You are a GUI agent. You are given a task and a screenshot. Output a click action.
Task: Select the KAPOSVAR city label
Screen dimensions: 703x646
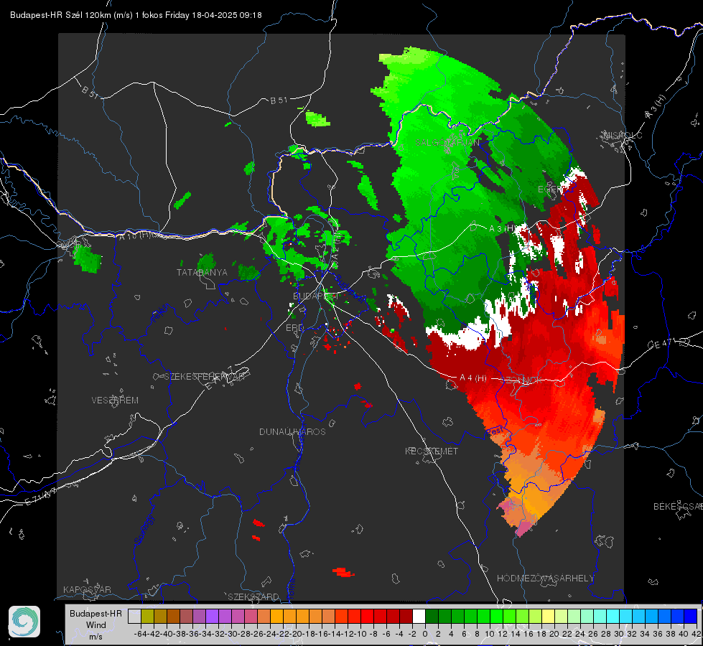coord(87,589)
